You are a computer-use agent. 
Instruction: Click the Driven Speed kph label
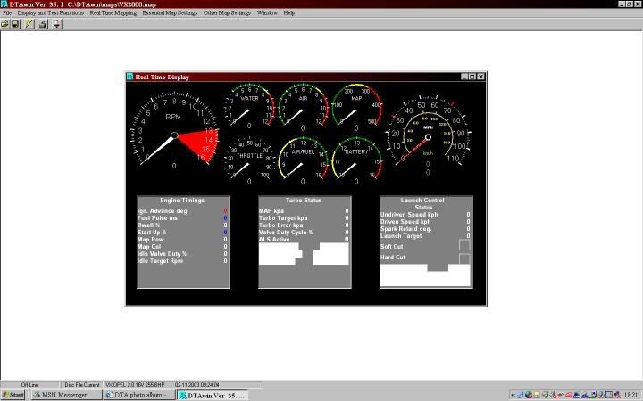405,222
